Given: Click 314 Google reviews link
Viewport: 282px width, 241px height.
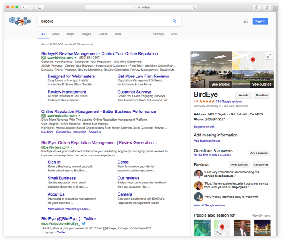Looking at the screenshot, I should coord(229,102).
